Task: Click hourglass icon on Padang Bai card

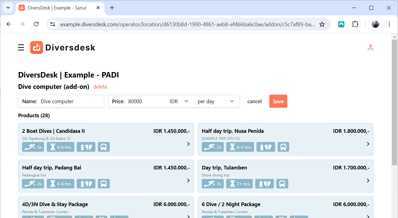Action: pyautogui.click(x=60, y=183)
